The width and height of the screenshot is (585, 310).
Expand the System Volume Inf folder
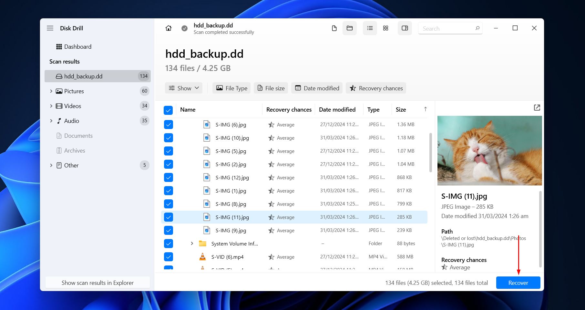tap(192, 244)
